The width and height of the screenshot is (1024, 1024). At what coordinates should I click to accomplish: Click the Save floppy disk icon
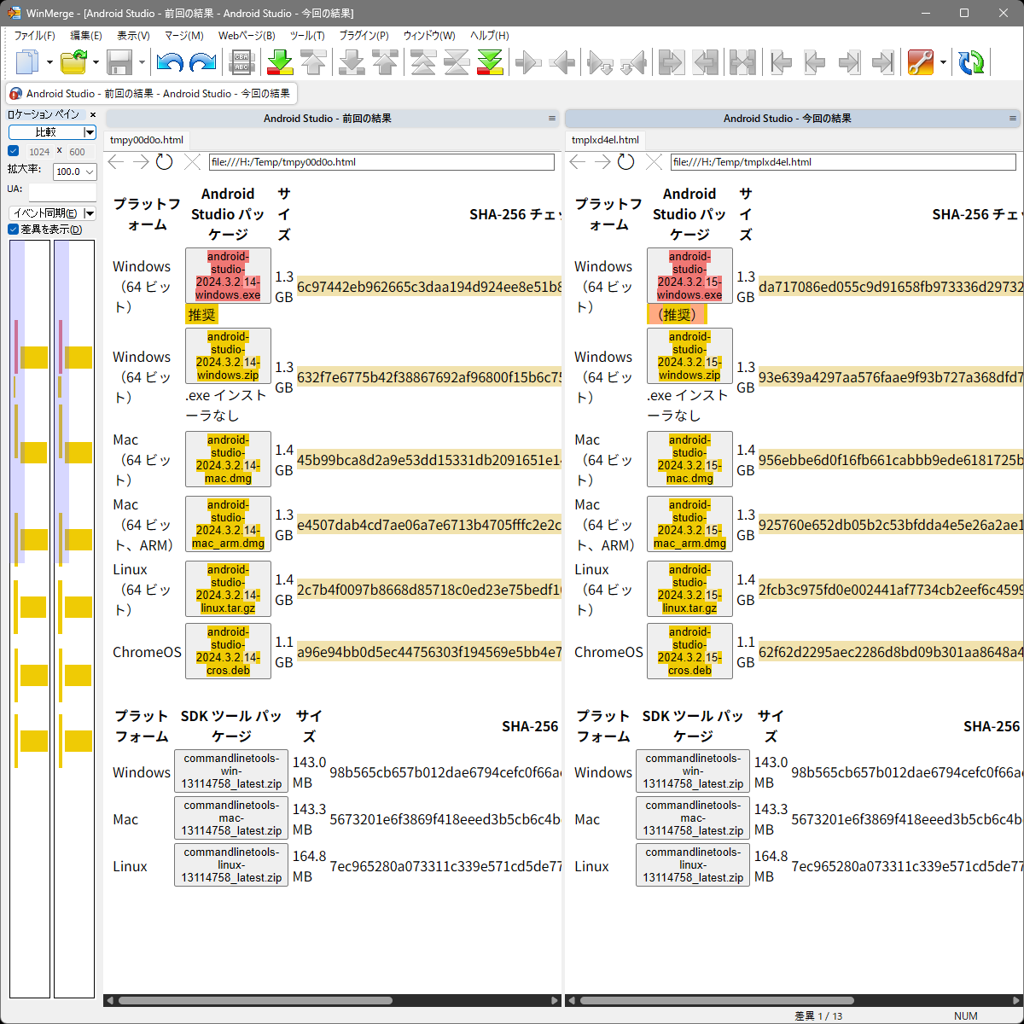point(119,62)
